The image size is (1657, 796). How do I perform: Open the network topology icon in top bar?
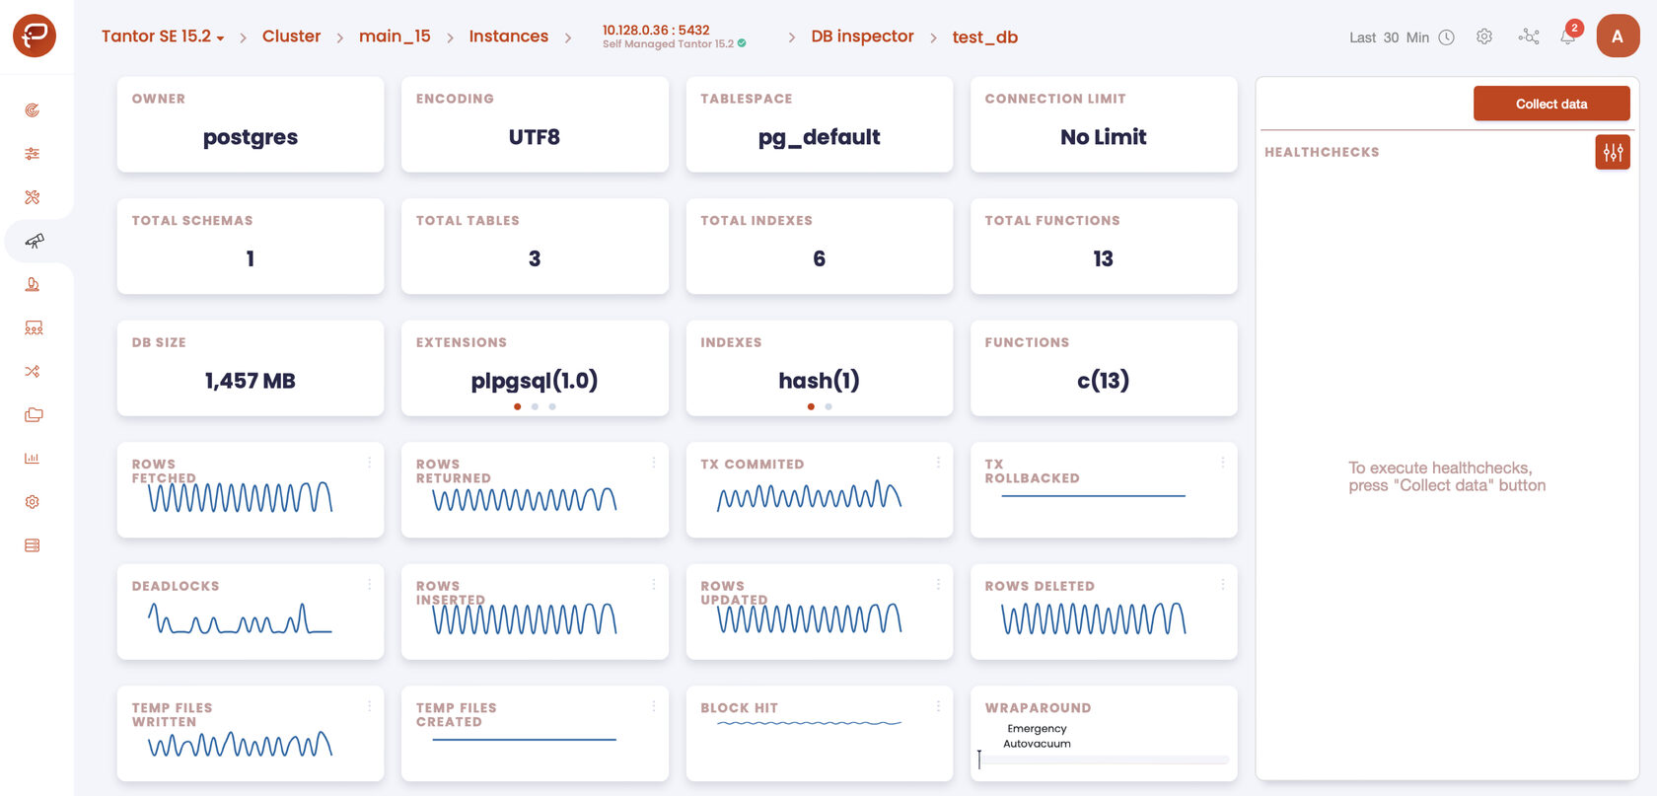(1529, 36)
